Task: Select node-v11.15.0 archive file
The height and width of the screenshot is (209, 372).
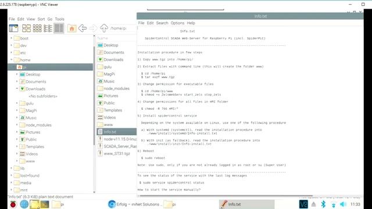Action: coord(117,139)
